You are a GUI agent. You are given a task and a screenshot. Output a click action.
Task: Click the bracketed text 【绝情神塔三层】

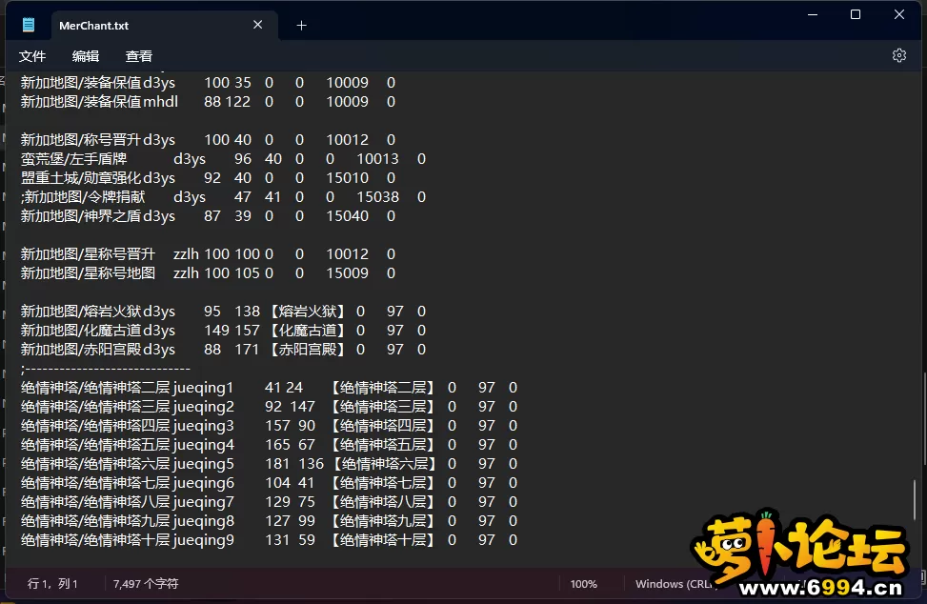[x=383, y=407]
